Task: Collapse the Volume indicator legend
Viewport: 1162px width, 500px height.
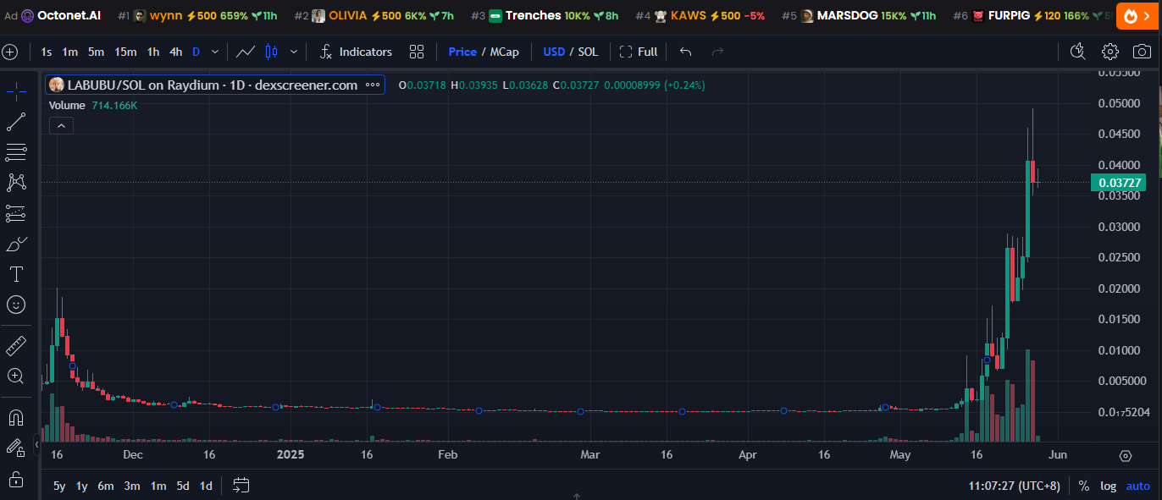Action: click(61, 126)
